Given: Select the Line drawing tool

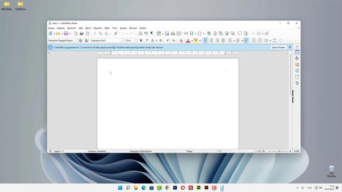Looking at the screenshot, I should (x=253, y=34).
